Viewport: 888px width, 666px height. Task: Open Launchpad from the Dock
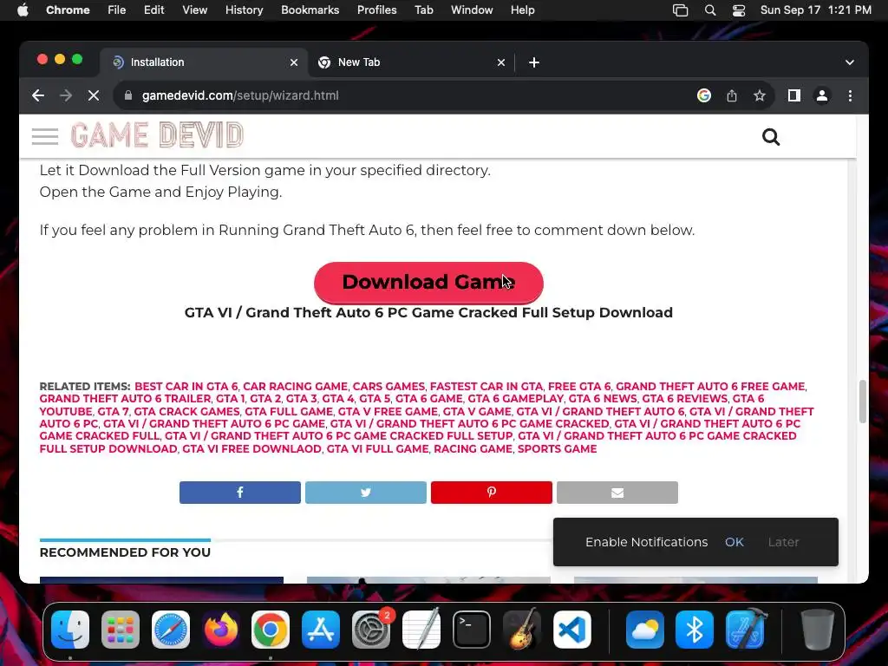tap(120, 630)
